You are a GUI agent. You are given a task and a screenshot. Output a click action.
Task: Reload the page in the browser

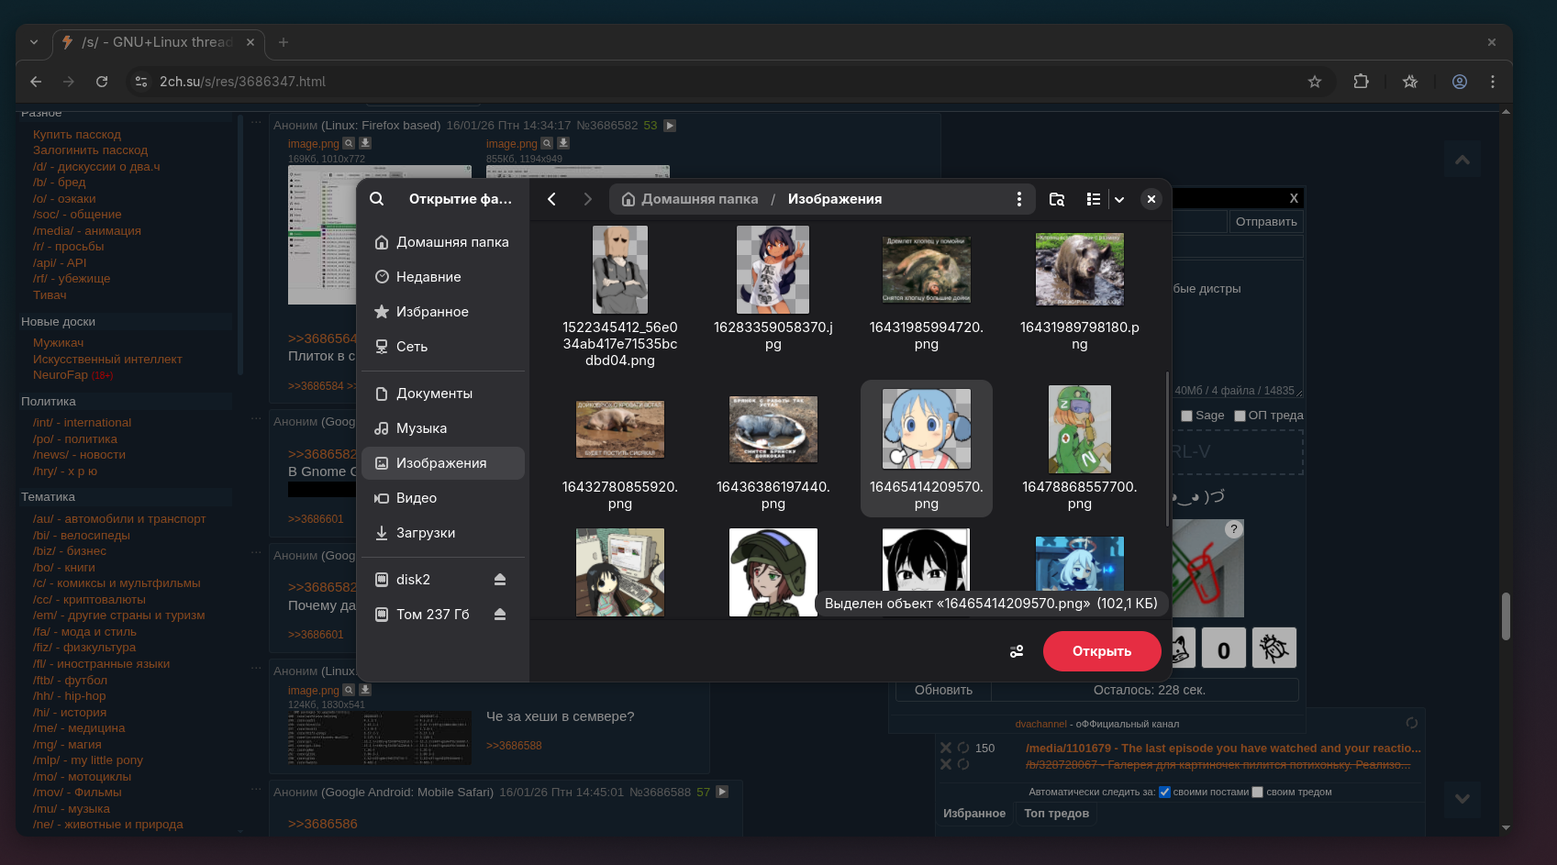point(102,82)
